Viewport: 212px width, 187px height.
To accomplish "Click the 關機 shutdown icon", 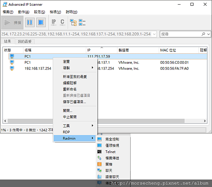I will (x=99, y=164).
